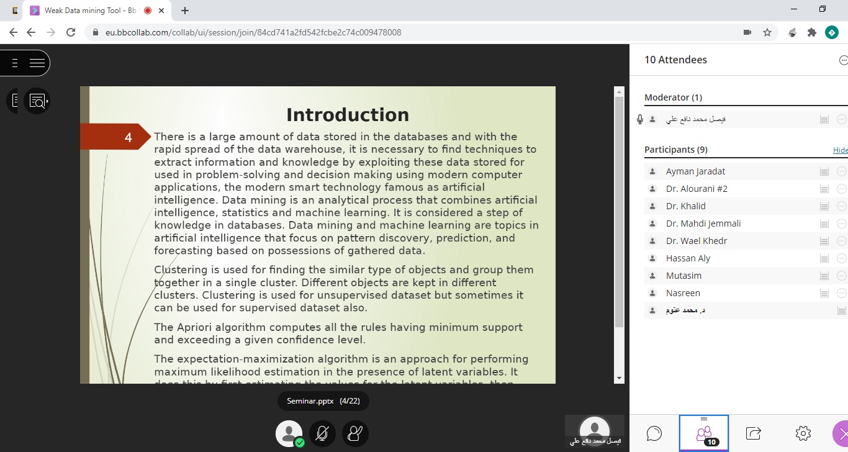
Task: Open the slide view controls magnifier
Action: (37, 101)
